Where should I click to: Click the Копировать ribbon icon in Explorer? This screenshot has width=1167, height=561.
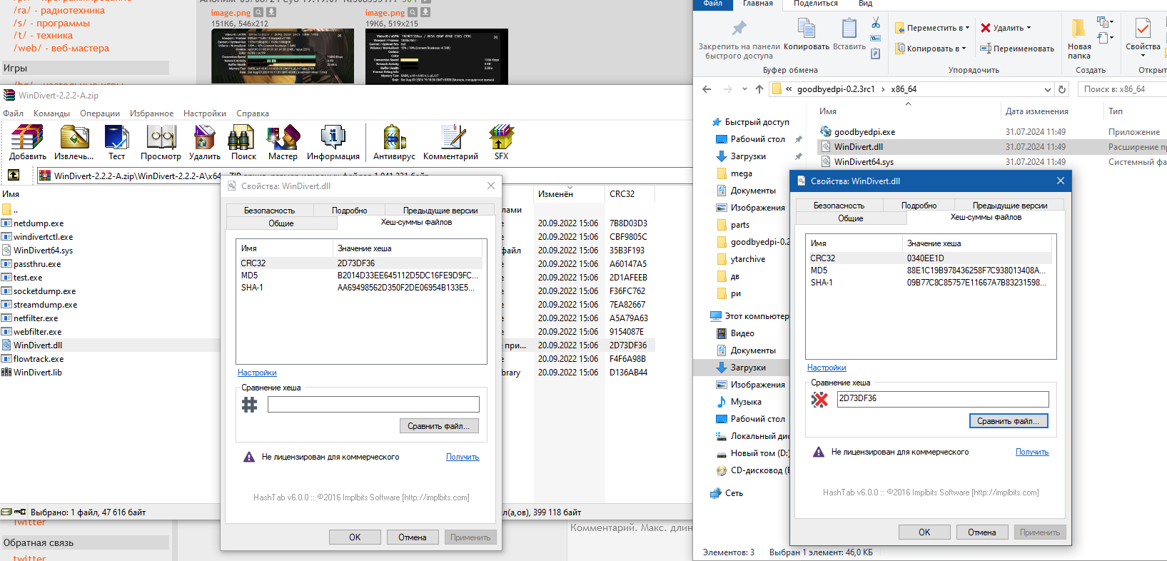click(807, 34)
